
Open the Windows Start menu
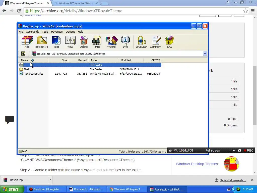pos(12,189)
